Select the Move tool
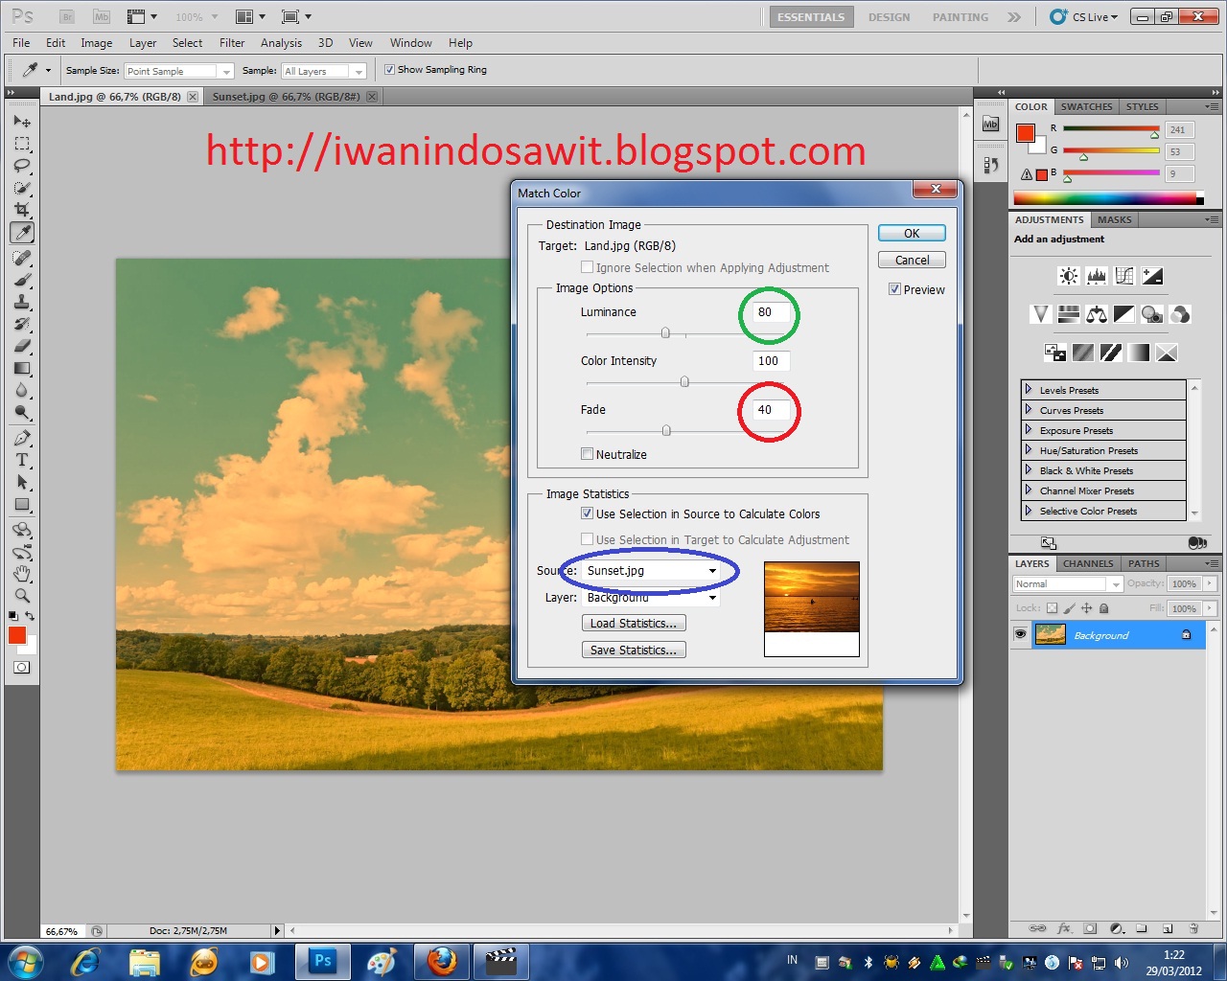Viewport: 1227px width, 981px height. click(22, 122)
